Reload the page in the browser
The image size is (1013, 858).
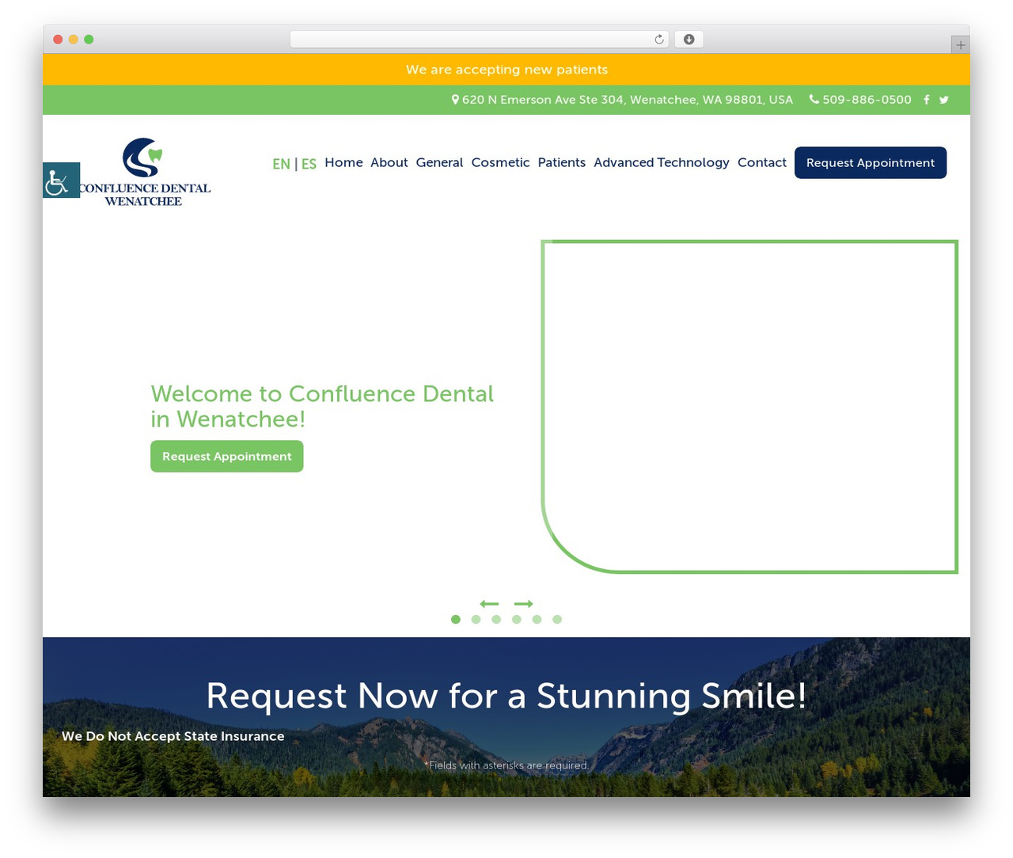658,40
